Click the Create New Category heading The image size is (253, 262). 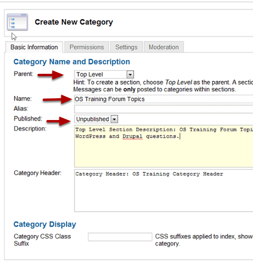coord(74,22)
